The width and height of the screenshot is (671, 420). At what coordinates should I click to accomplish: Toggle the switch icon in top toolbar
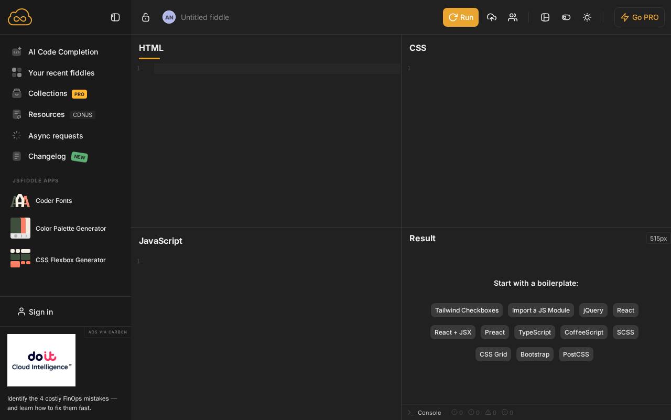tap(566, 17)
